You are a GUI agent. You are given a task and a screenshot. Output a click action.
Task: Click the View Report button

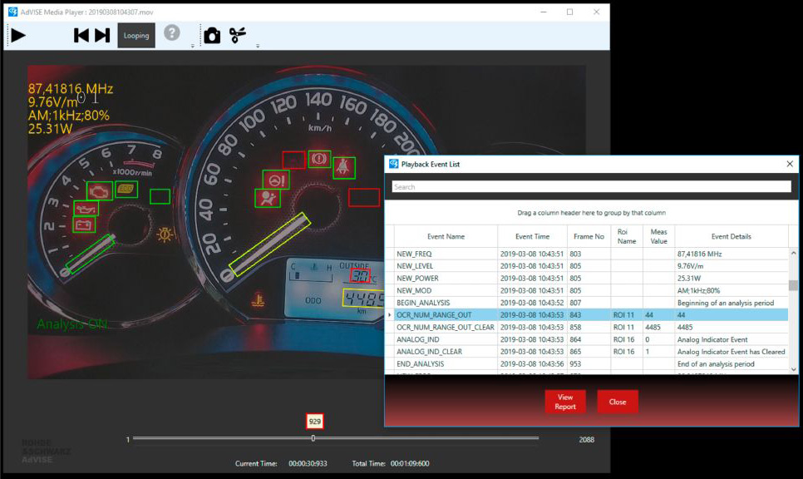[565, 402]
